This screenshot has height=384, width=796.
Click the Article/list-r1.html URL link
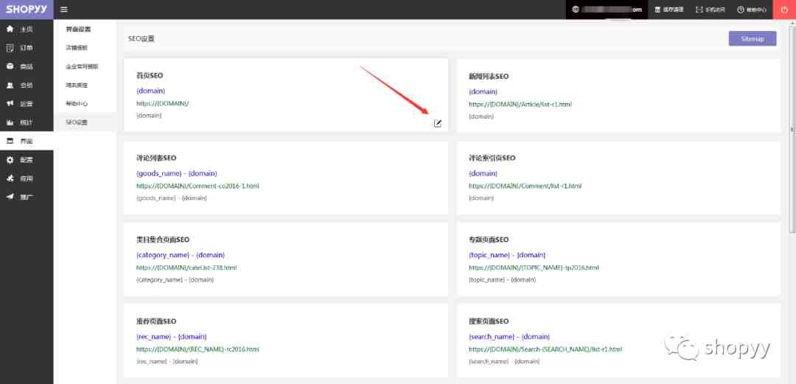coord(520,104)
